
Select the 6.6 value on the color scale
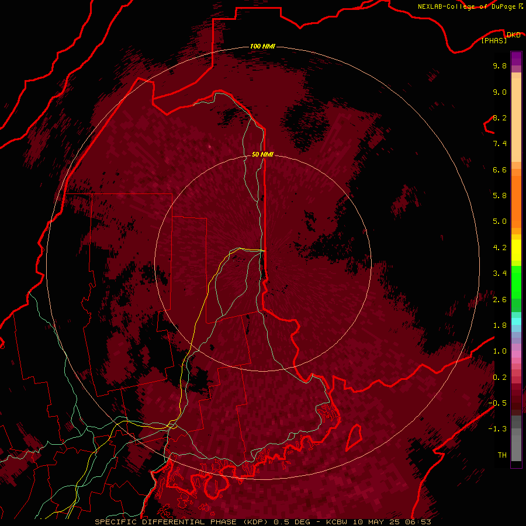tap(500, 170)
